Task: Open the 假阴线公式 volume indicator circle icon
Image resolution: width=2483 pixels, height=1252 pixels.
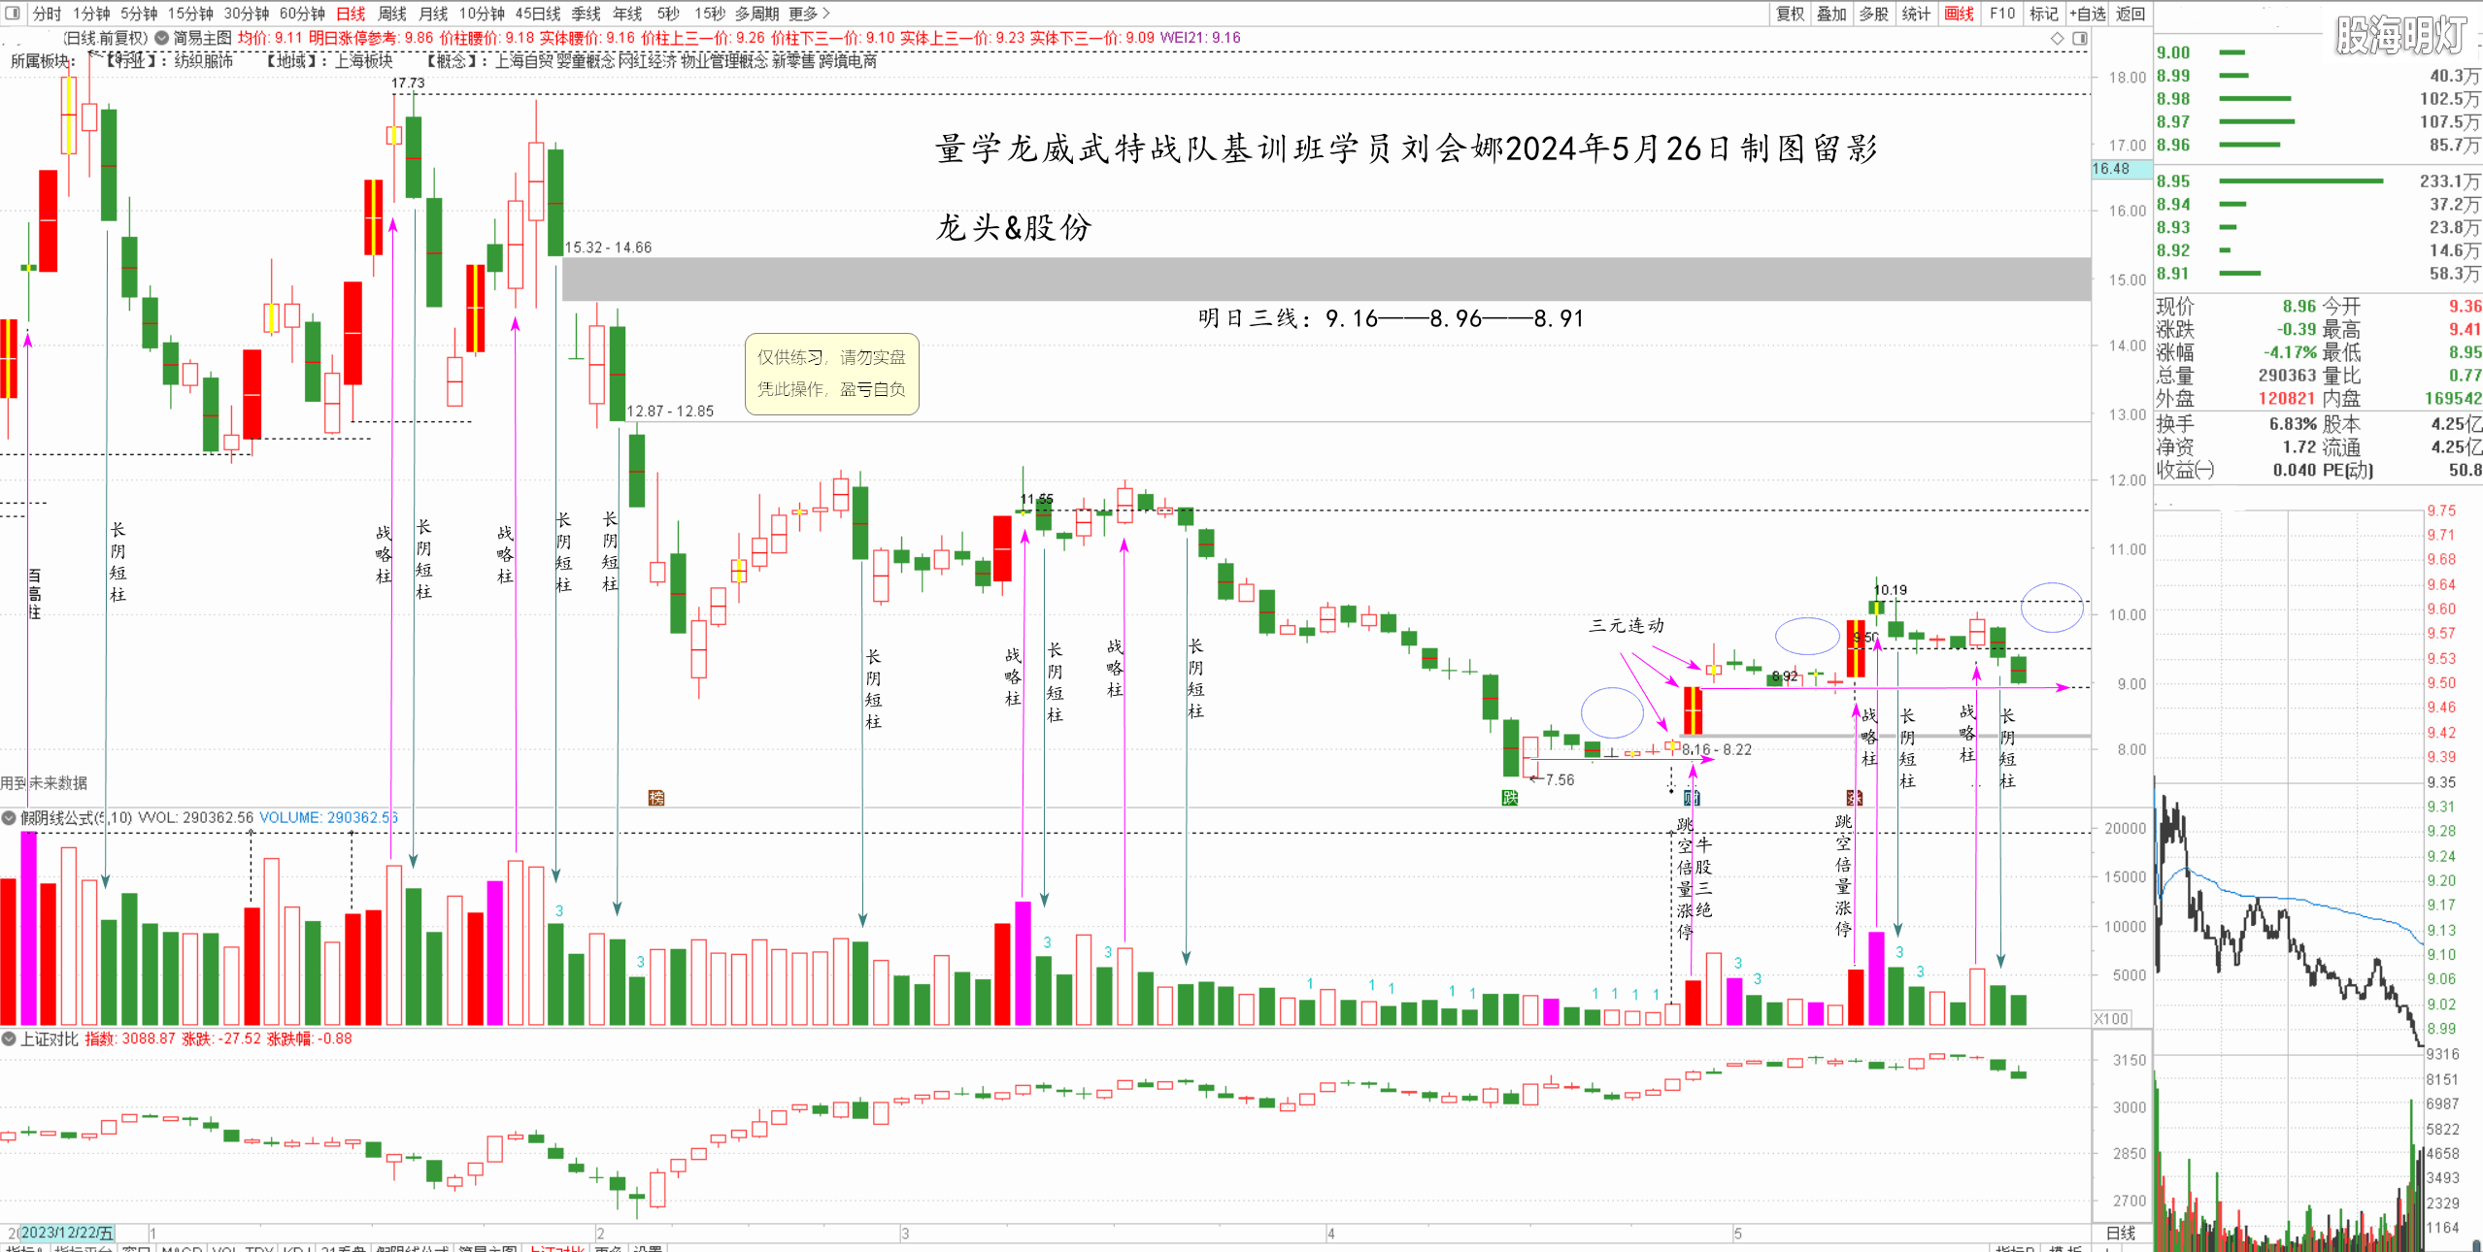Action: (9, 818)
